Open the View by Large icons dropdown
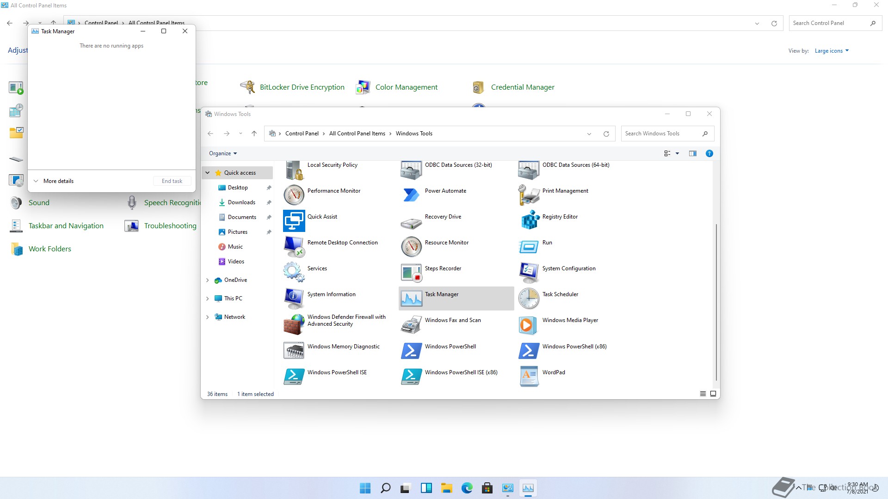The image size is (888, 499). click(832, 51)
